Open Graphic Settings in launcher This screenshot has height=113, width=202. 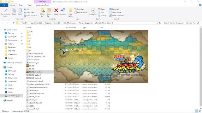(71, 50)
